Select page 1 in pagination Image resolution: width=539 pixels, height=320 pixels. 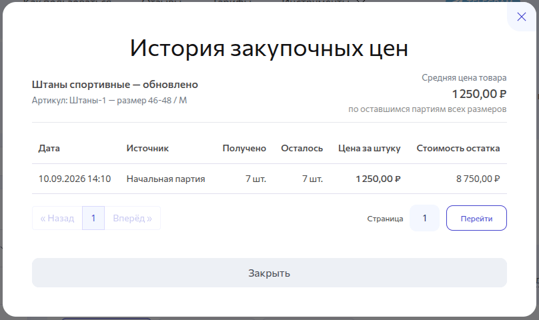93,218
